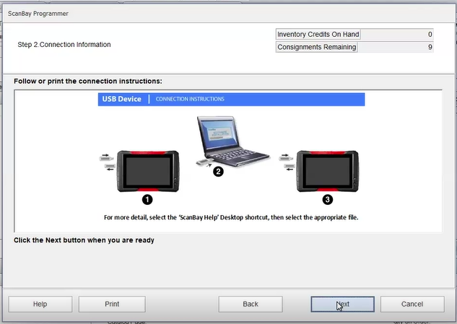
Task: Click the black circle step marker 3
Action: point(328,199)
